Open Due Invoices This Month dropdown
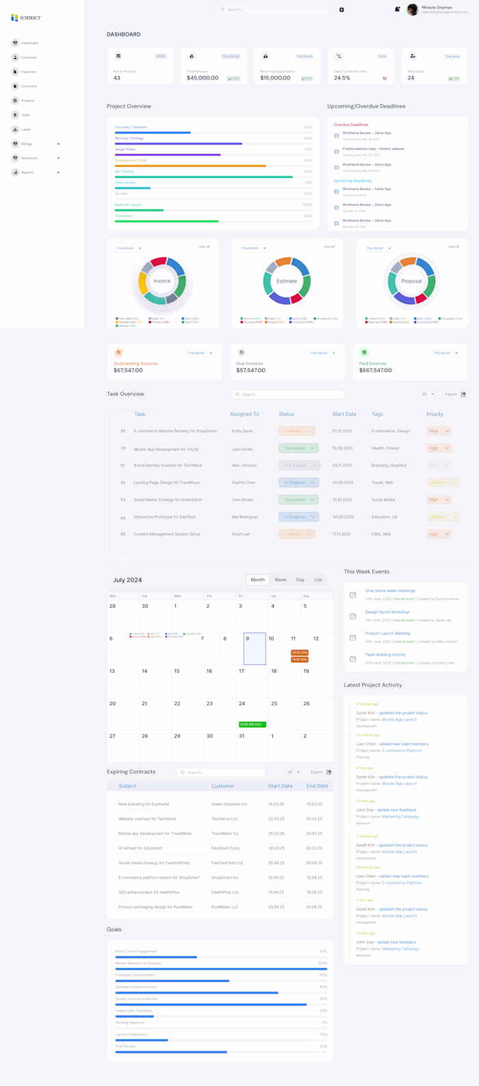Screen dimensions: 479x1086 click(x=323, y=353)
